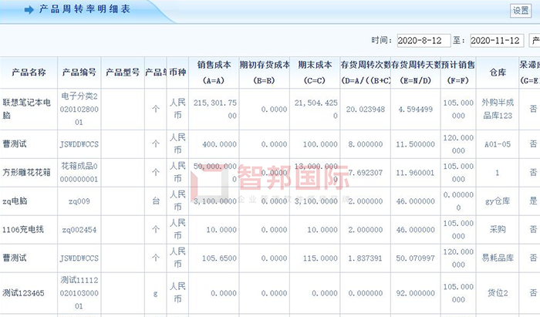Click turnover days 50.070997
Viewport: 540px width, 317px height.
415,258
